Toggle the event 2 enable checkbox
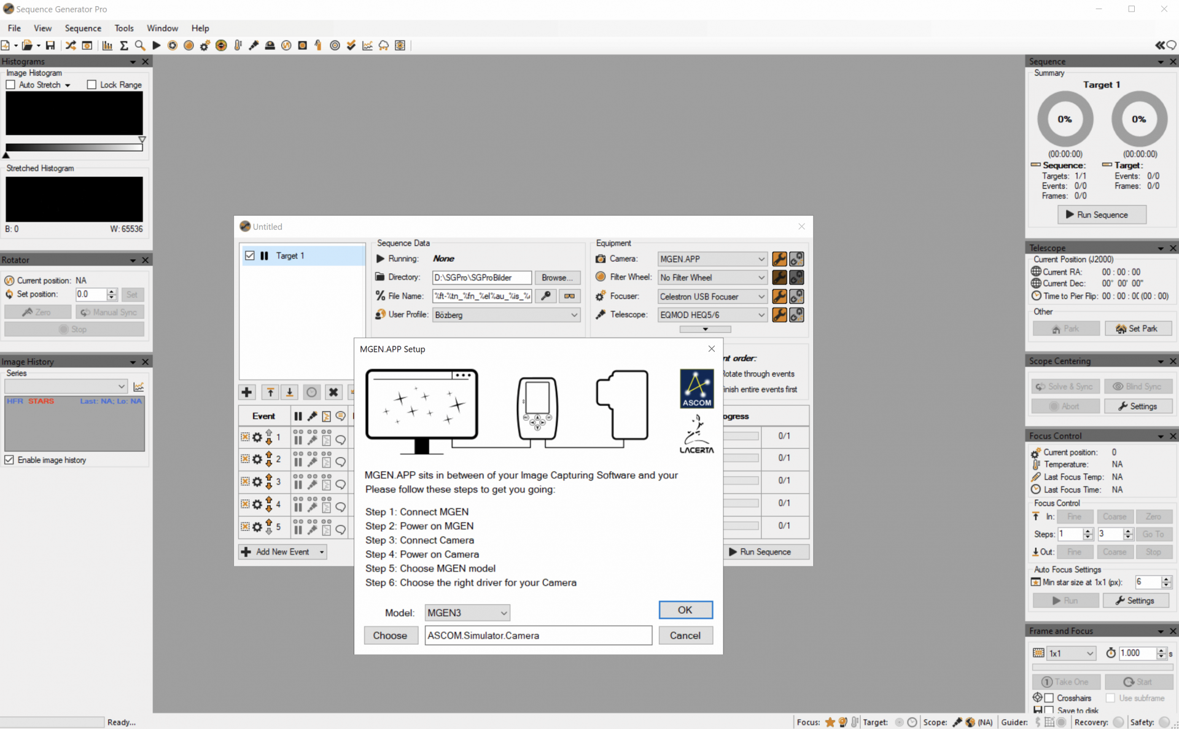 (245, 459)
